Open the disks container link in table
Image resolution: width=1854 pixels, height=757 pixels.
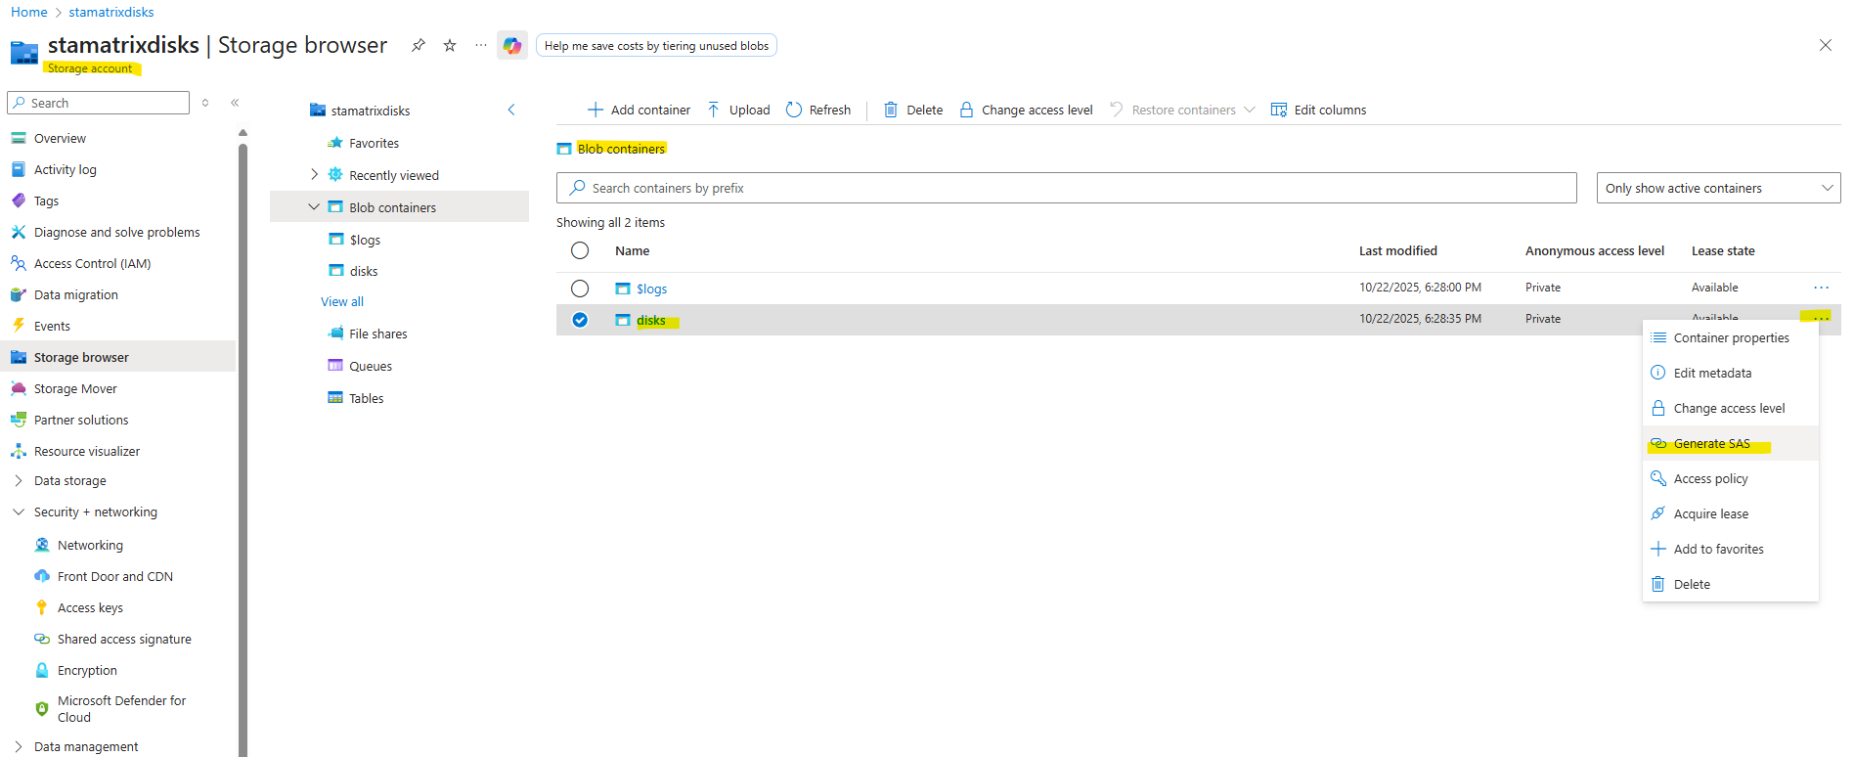point(651,320)
